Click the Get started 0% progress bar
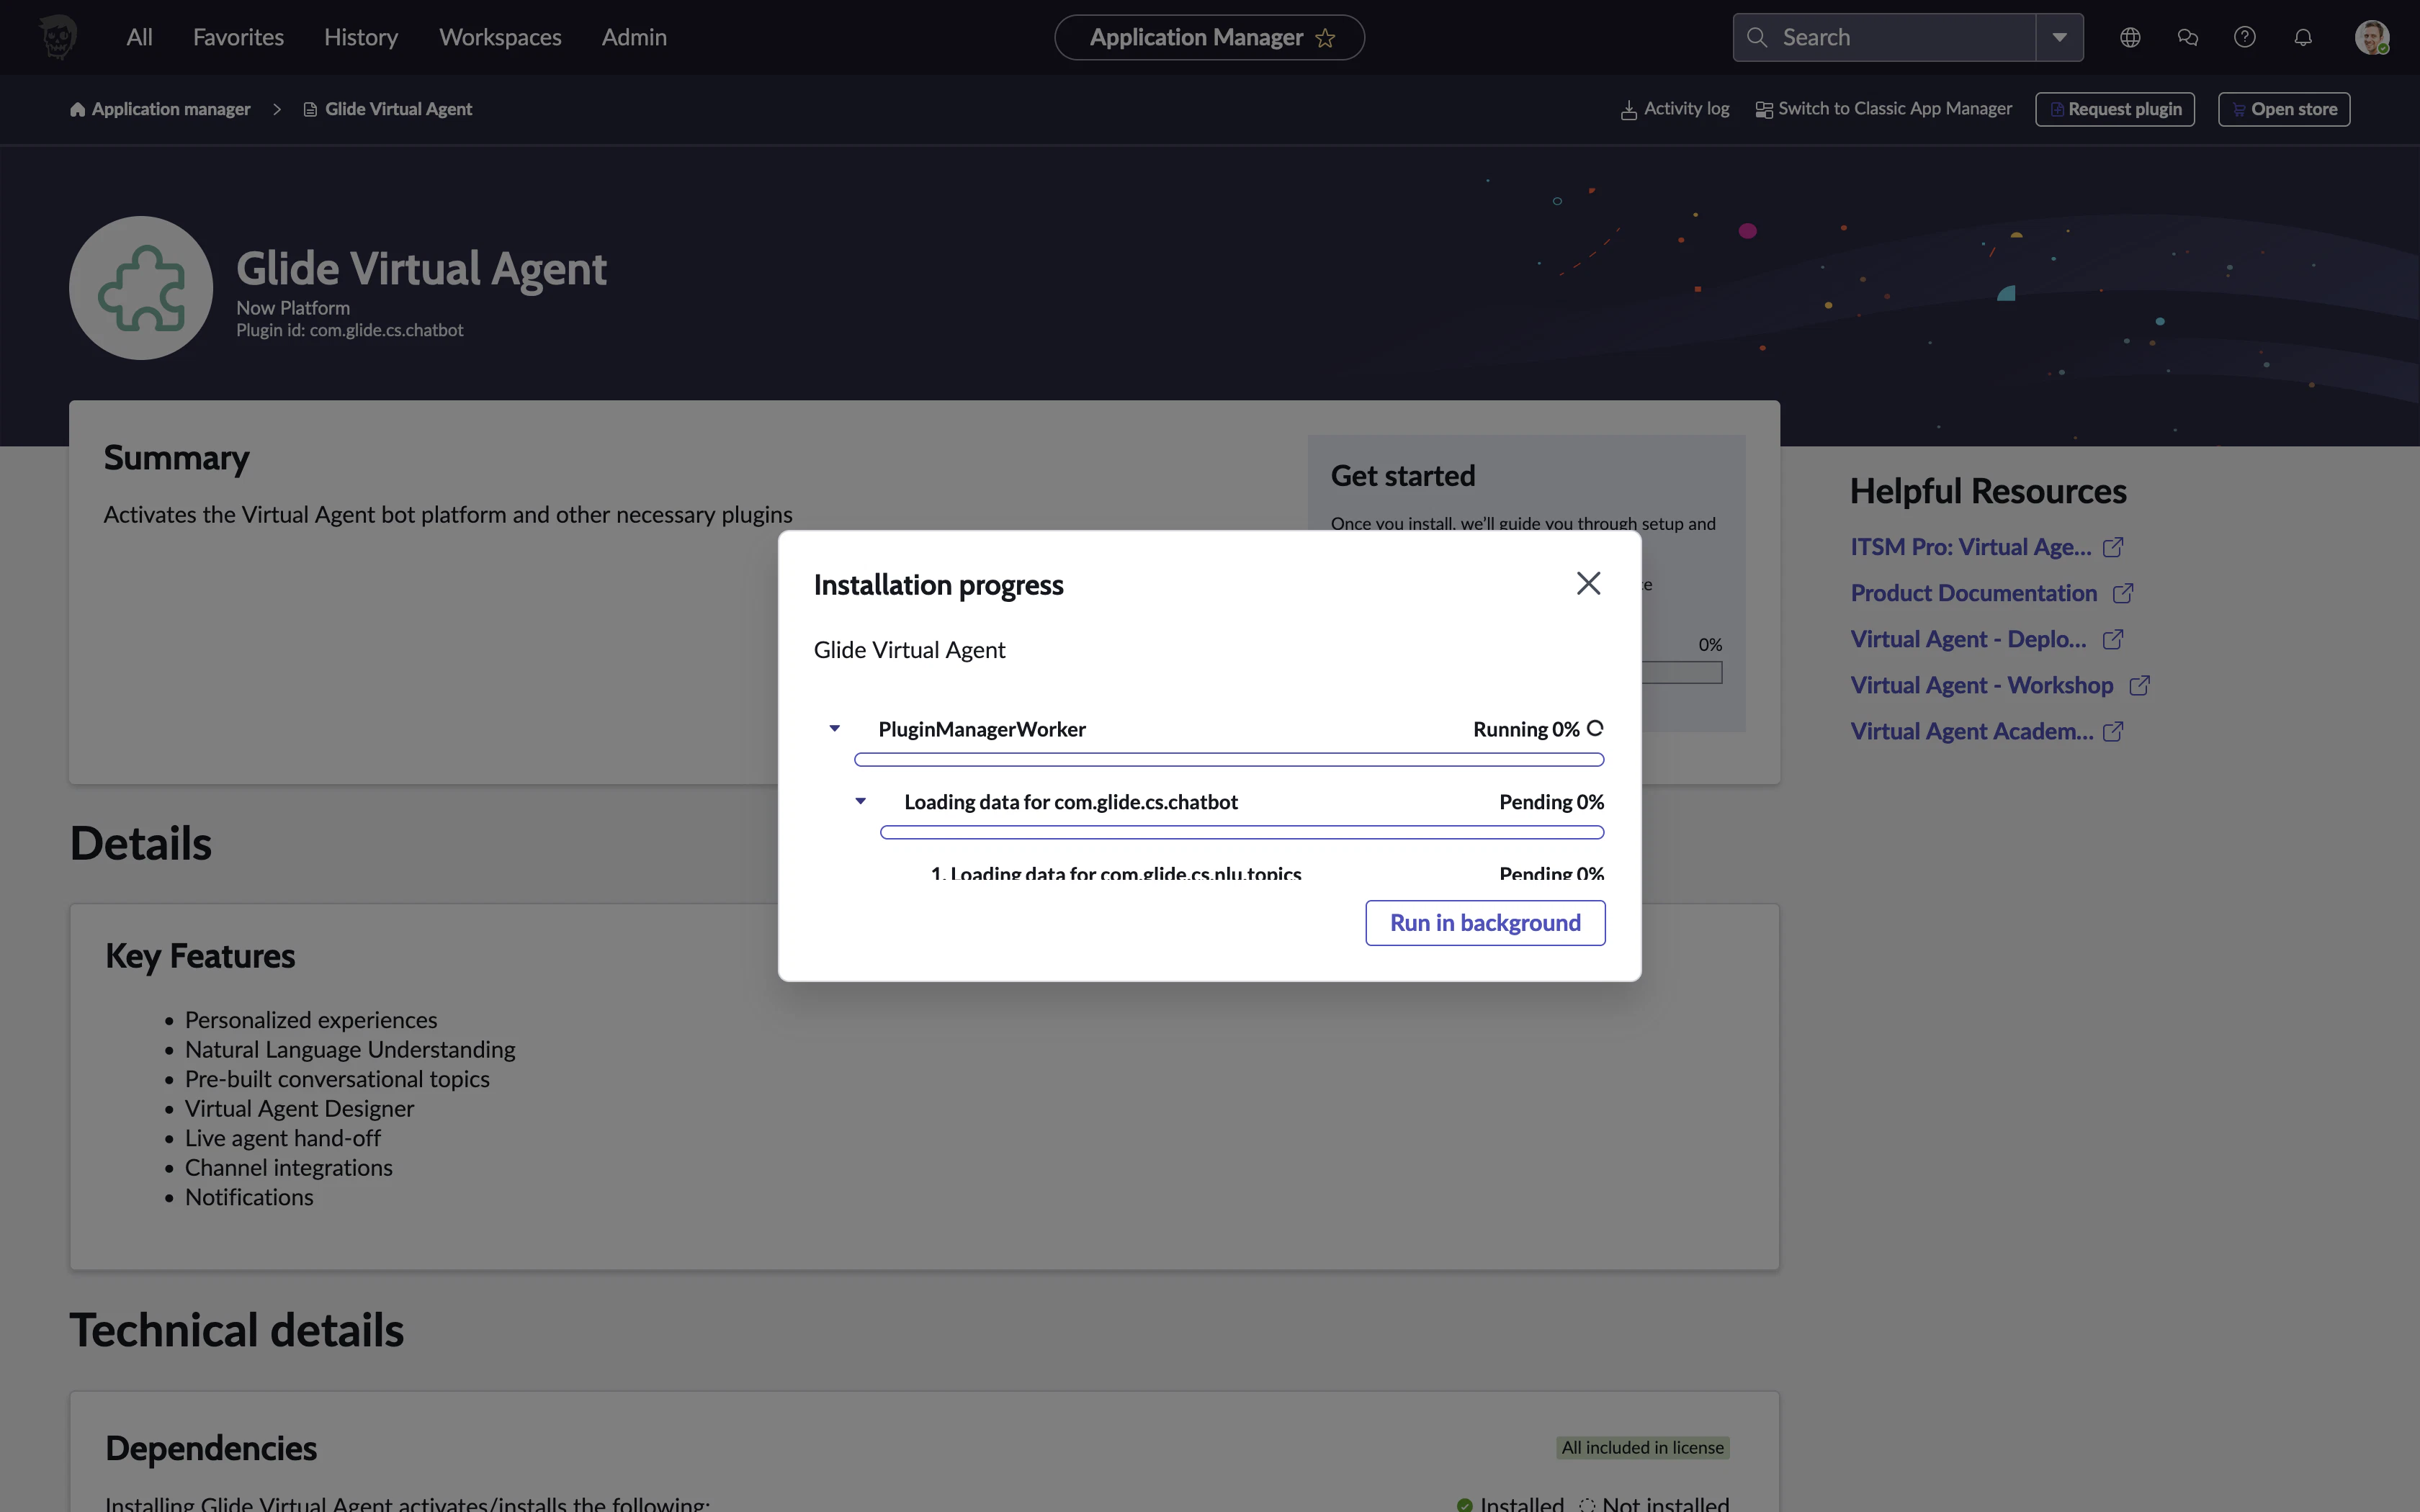Image resolution: width=2420 pixels, height=1512 pixels. click(1682, 673)
